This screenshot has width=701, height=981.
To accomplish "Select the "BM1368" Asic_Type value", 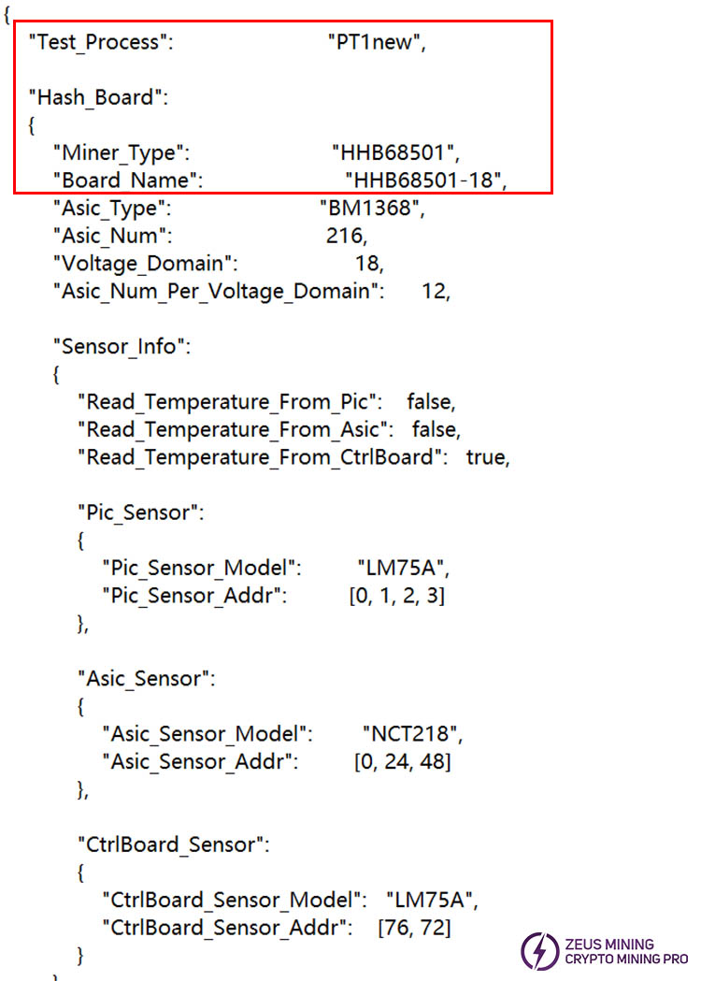I will tap(371, 209).
